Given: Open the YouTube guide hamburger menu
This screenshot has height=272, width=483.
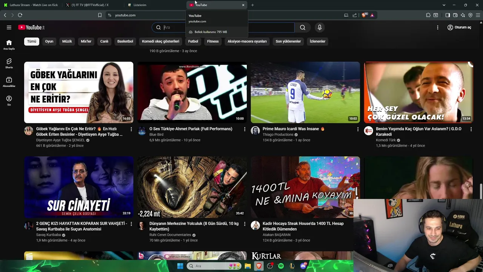Looking at the screenshot, I should (9, 27).
